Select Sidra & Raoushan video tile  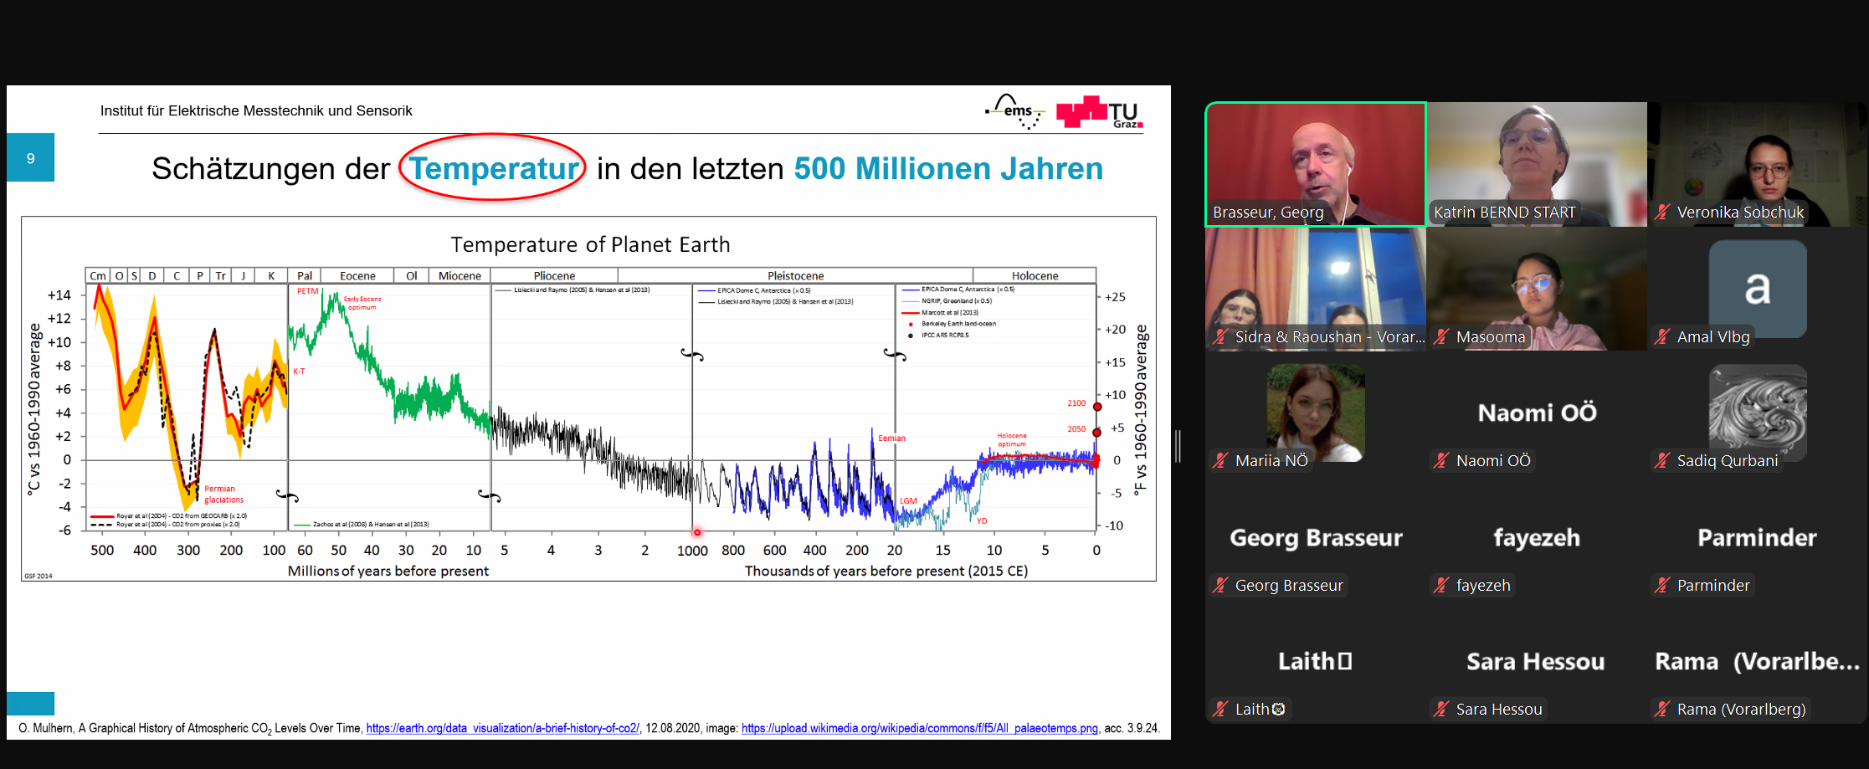1315,289
